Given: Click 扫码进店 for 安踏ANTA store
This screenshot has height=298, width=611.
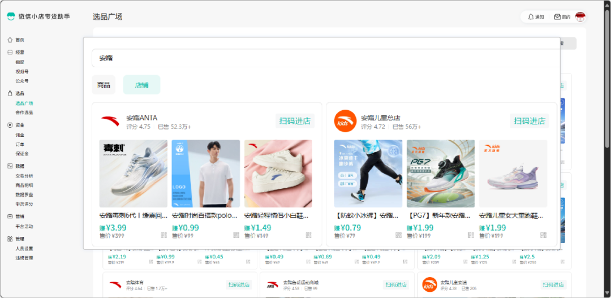Looking at the screenshot, I should pos(295,121).
